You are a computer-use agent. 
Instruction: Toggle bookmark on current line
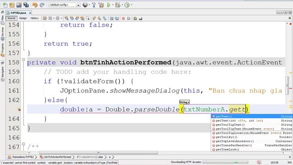tap(105, 18)
